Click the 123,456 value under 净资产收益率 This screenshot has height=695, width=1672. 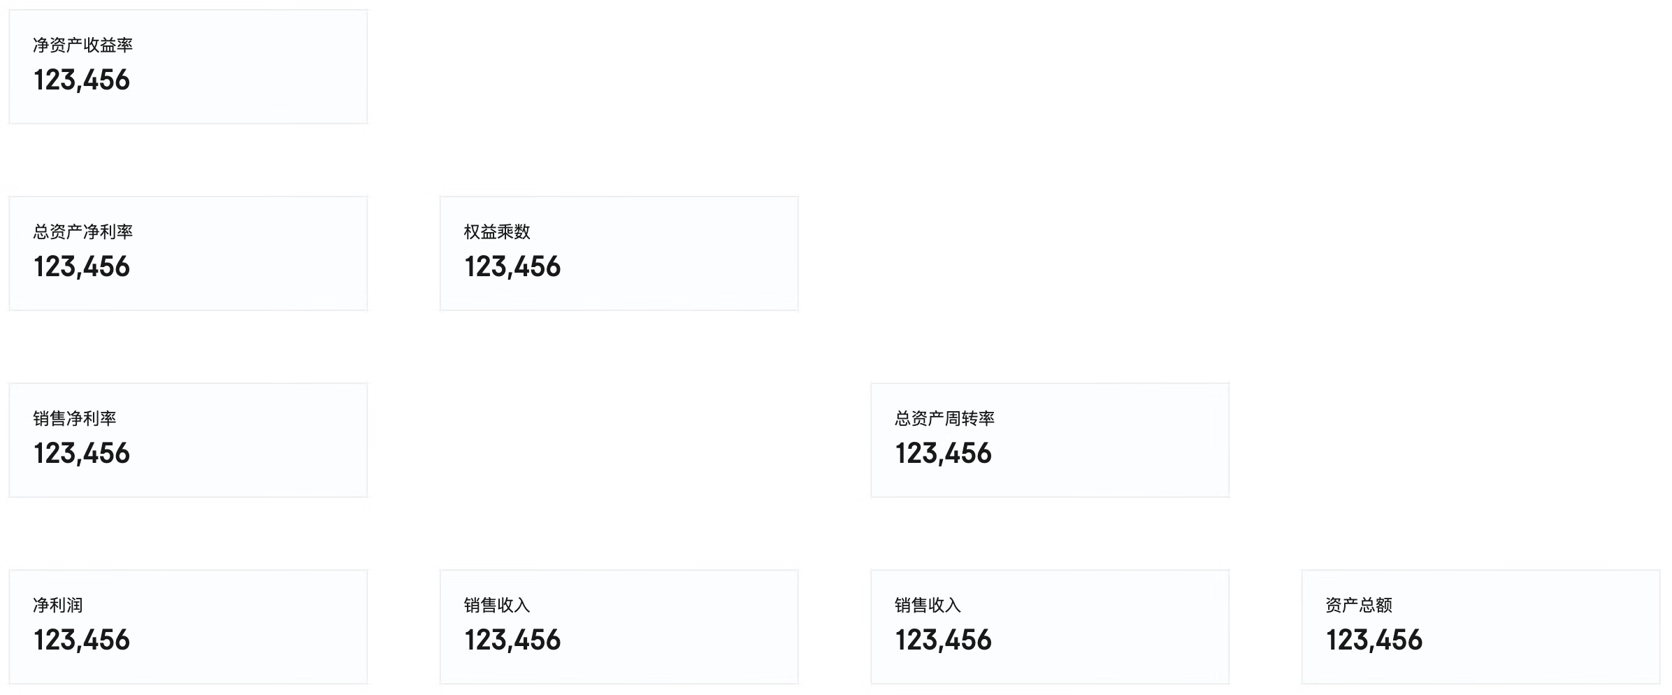[82, 80]
